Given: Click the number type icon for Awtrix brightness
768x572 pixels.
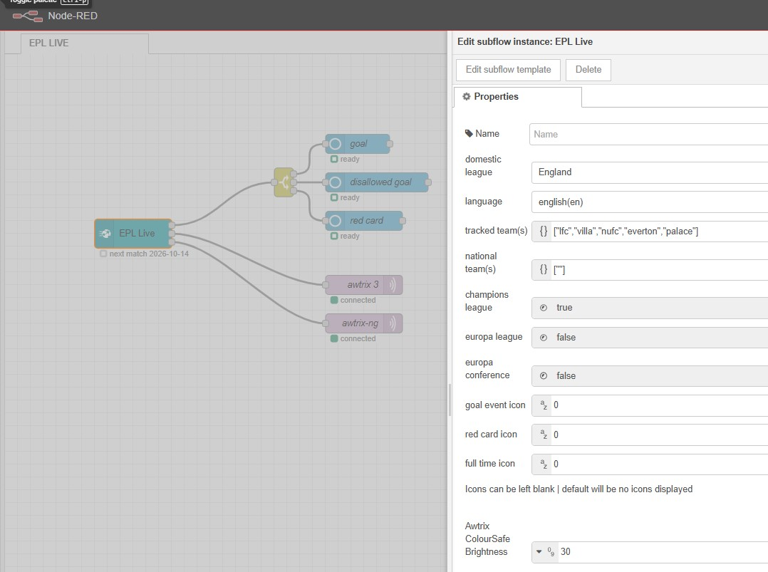Looking at the screenshot, I should click(551, 552).
